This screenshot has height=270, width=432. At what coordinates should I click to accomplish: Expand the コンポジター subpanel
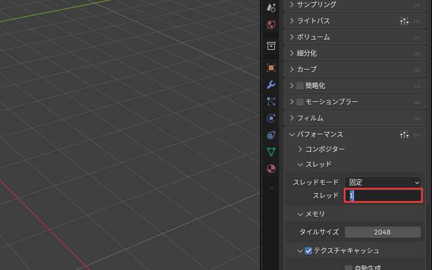tap(301, 149)
